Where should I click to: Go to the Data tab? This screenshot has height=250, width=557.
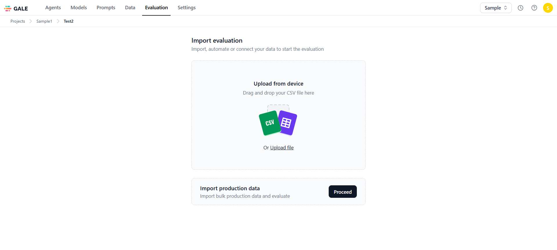tap(130, 8)
